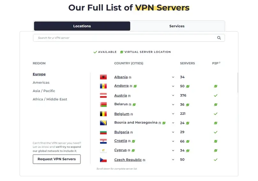The image size is (258, 181).
Task: Open the Andorra country link
Action: coord(121,86)
